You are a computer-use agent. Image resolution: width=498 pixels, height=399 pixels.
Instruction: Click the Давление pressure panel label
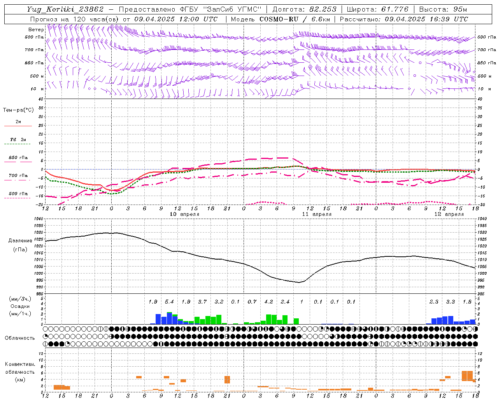coord(20,241)
